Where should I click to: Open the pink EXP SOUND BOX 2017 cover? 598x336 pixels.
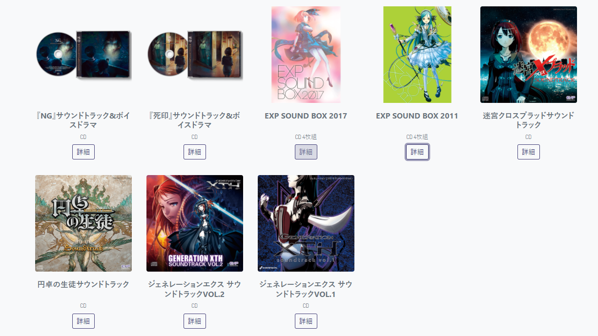306,55
